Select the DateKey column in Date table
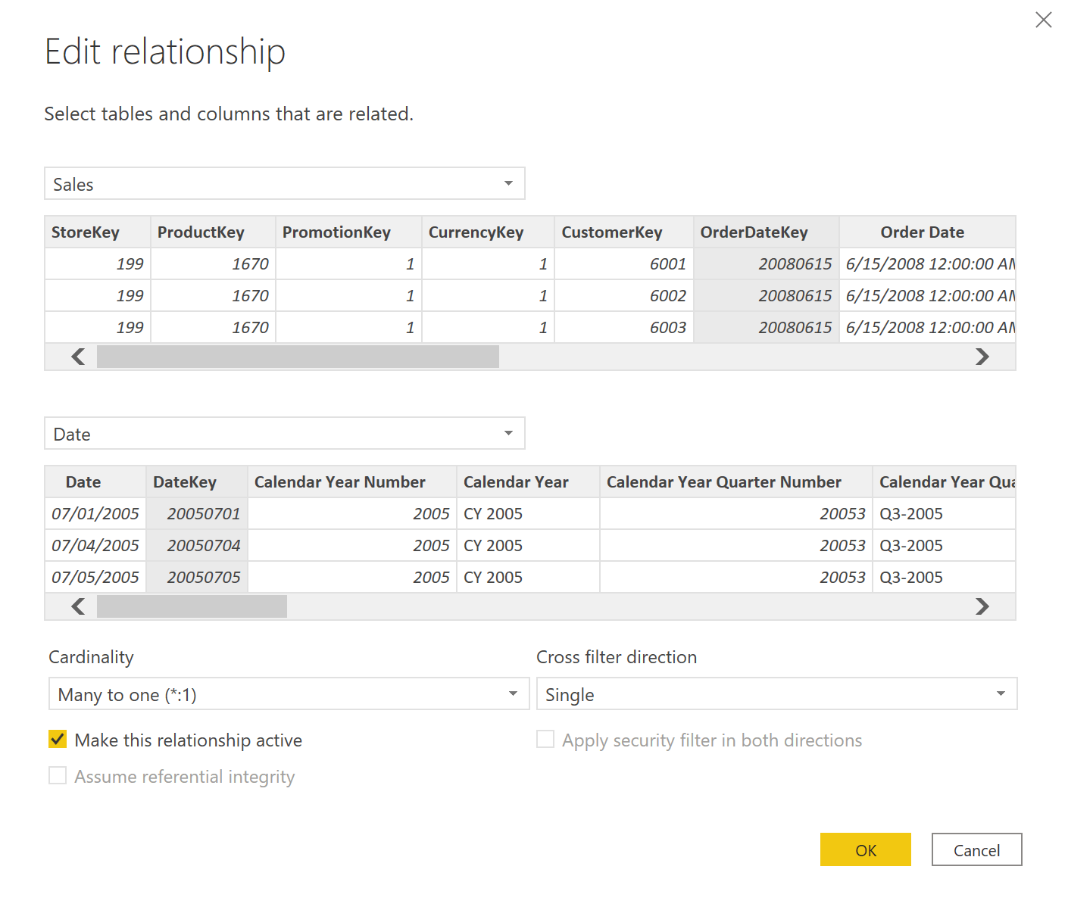This screenshot has height=910, width=1068. pos(196,482)
